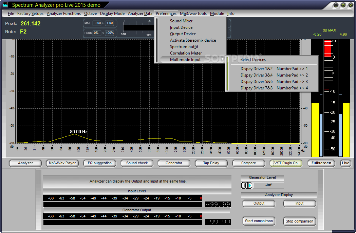Click the Peak value 261.142
The image size is (356, 233).
(x=31, y=24)
